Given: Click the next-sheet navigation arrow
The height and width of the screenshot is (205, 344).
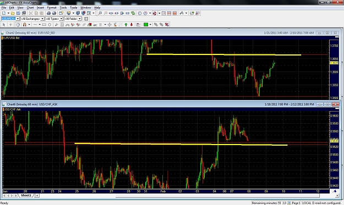Looking at the screenshot, I should point(12,196).
